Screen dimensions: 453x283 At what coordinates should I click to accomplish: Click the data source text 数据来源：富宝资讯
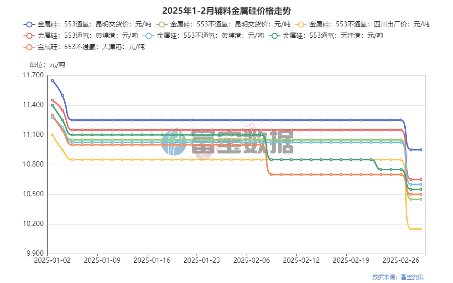[398, 277]
